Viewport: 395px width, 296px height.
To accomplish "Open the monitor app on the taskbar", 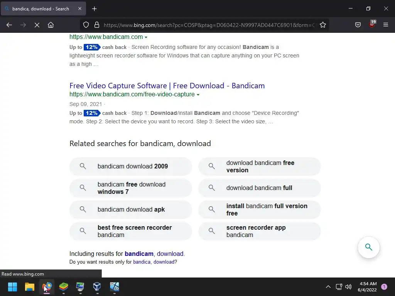I will click(80, 287).
